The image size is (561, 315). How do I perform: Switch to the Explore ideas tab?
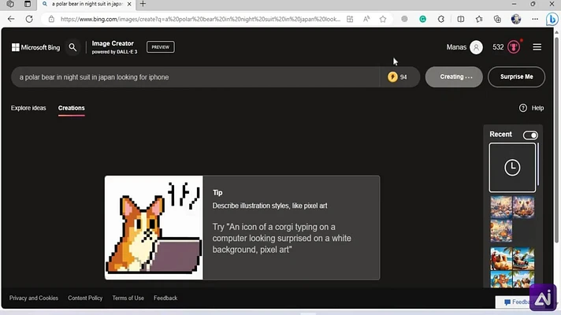coord(28,108)
